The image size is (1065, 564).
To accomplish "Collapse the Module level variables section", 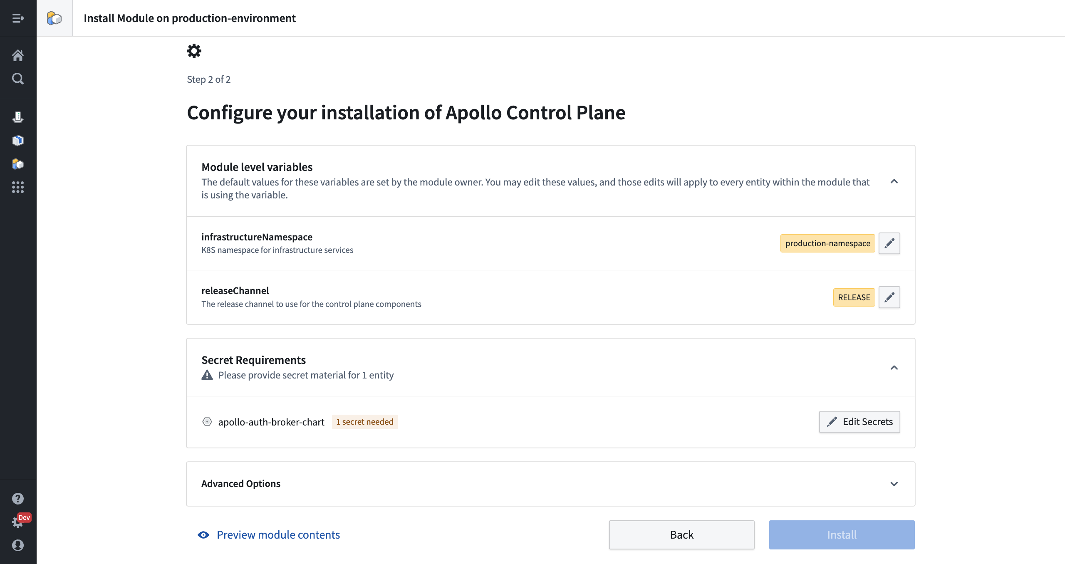I will [x=894, y=181].
